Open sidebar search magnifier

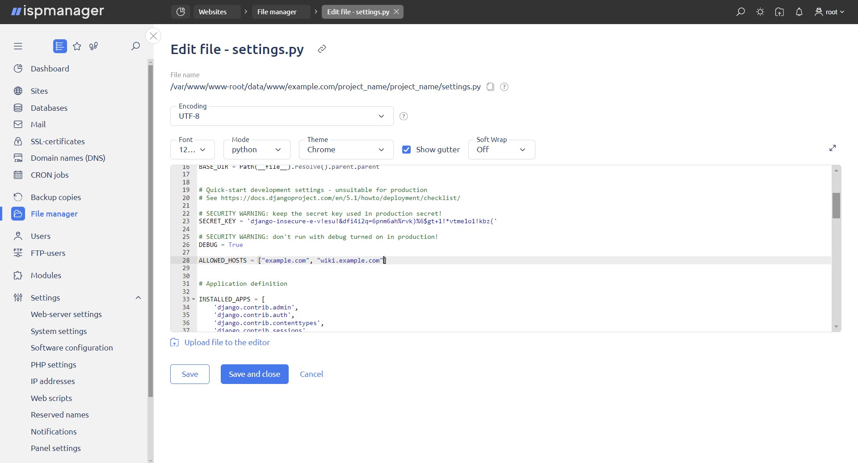click(135, 46)
